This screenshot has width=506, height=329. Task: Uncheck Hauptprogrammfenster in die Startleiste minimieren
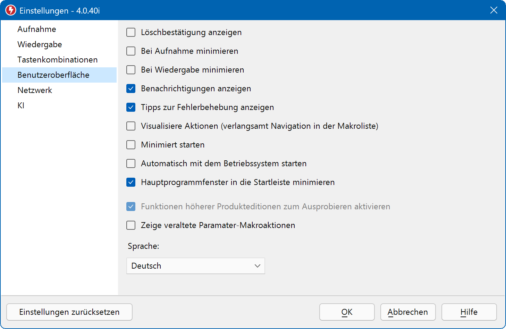coord(131,182)
